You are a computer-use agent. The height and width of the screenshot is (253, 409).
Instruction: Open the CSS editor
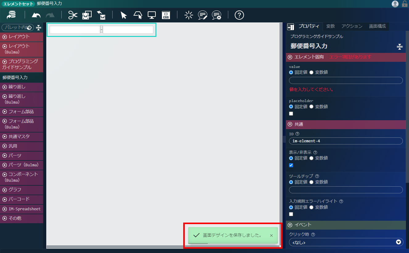[x=166, y=15]
